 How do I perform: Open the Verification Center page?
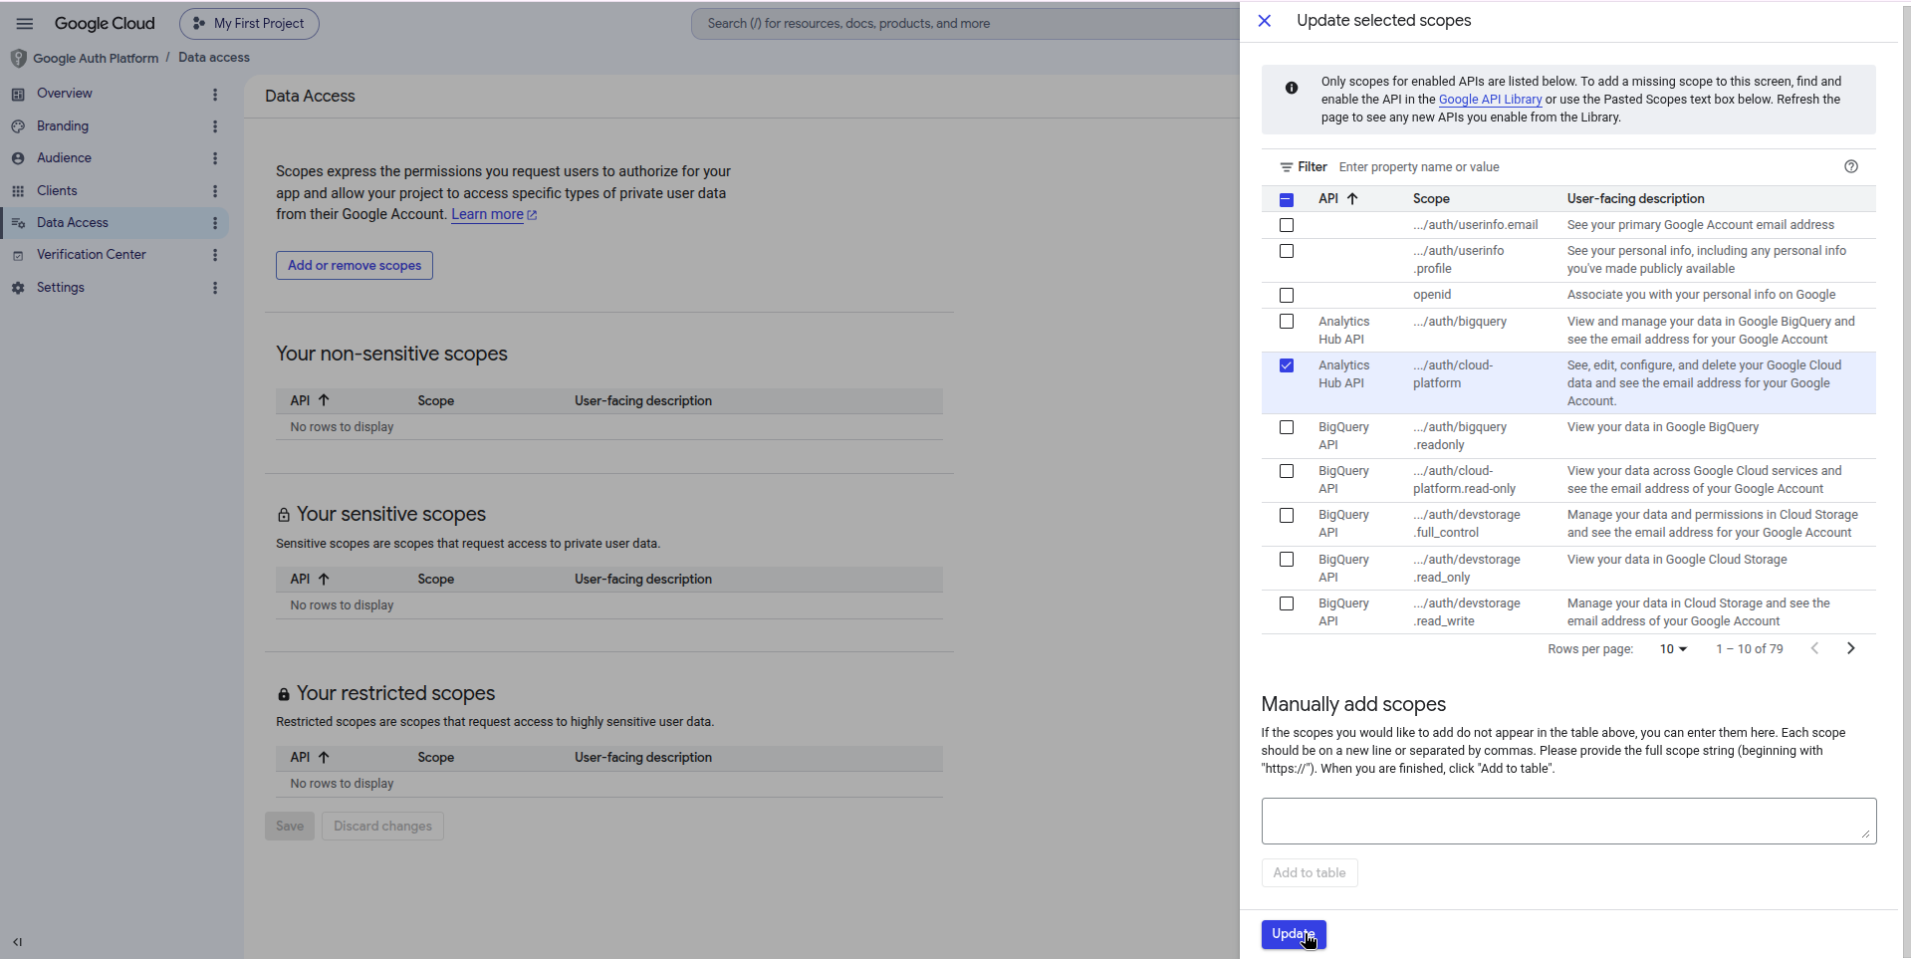[92, 254]
